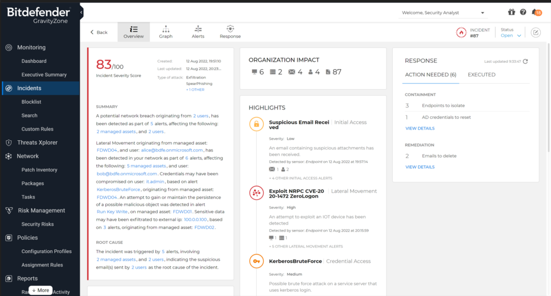Open the gift icon in top bar
This screenshot has width=551, height=296.
tap(511, 12)
